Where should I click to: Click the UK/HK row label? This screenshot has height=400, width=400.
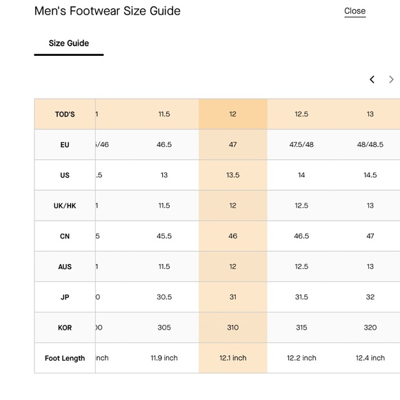point(65,206)
